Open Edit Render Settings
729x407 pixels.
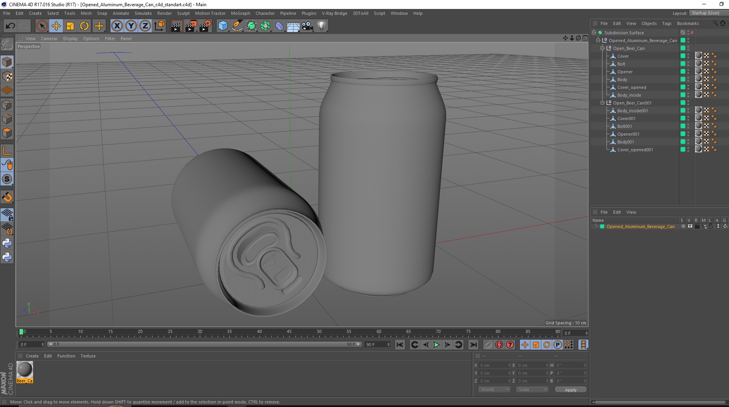coord(205,26)
